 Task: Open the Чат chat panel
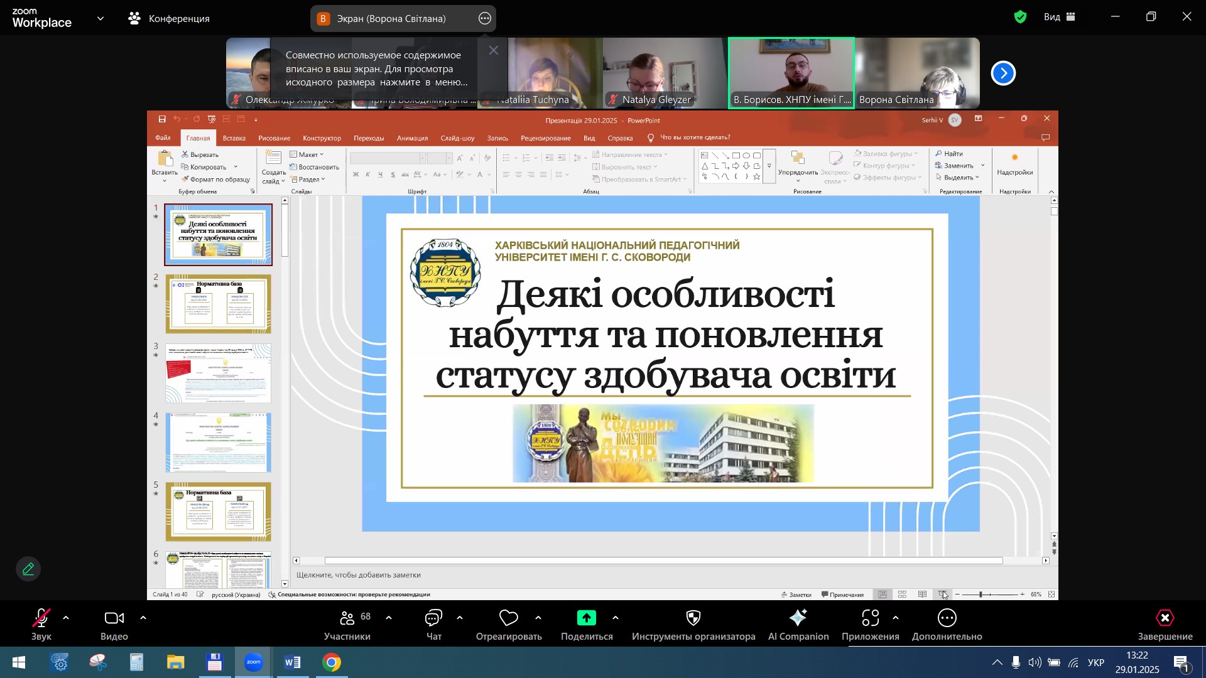[434, 625]
